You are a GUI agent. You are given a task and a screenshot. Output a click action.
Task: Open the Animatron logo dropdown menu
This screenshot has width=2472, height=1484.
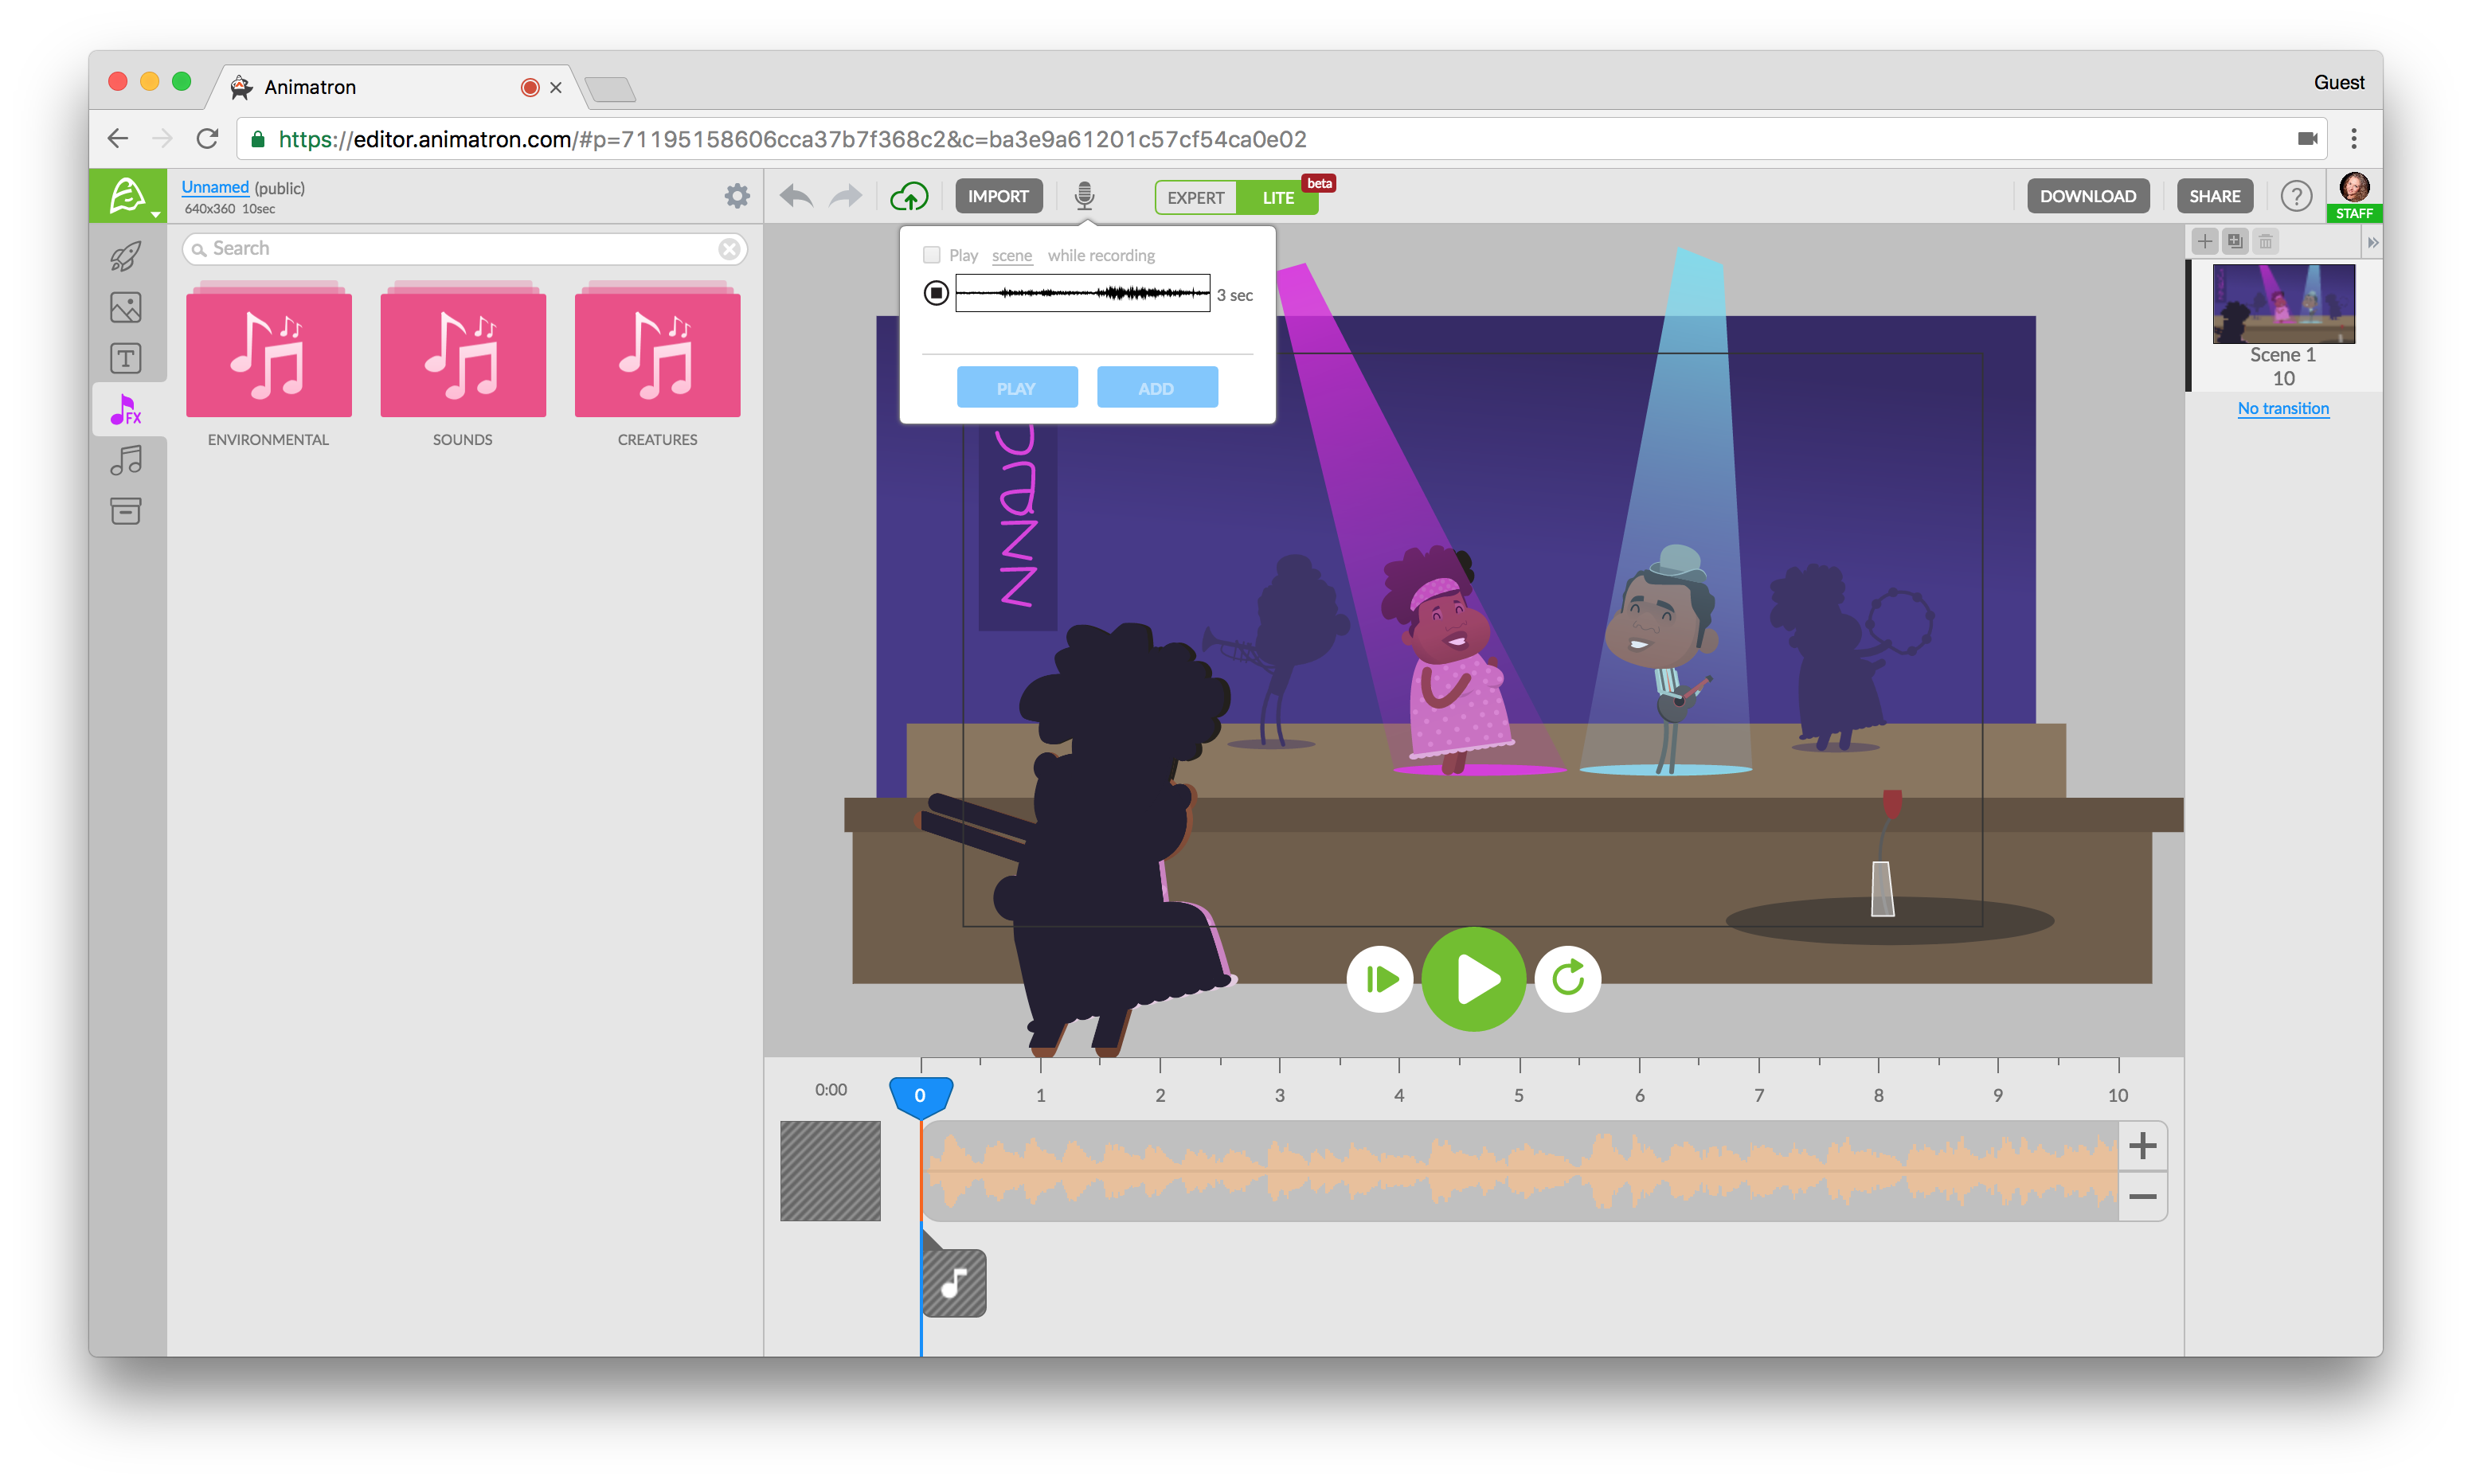pos(129,196)
